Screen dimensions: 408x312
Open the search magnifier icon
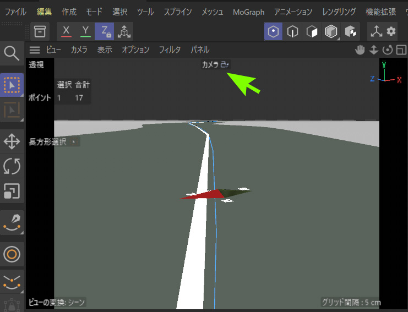[x=12, y=53]
